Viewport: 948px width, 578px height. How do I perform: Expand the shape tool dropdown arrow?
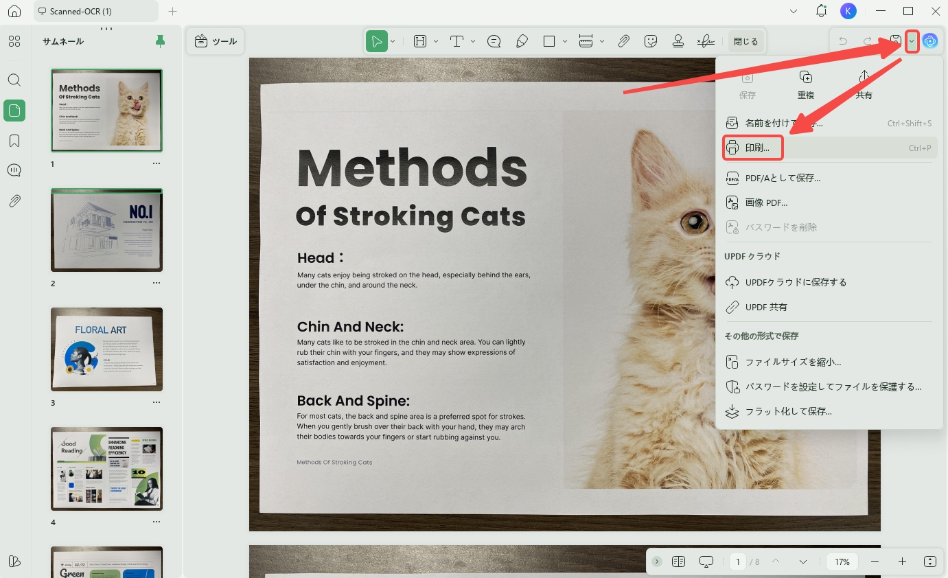(565, 41)
